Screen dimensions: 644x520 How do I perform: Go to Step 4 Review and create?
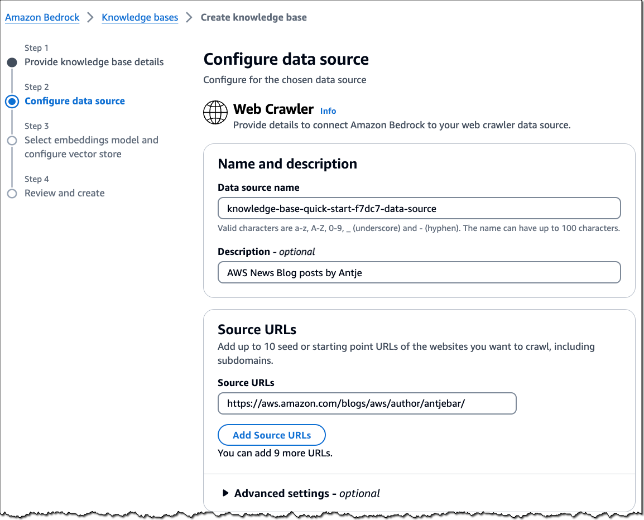pyautogui.click(x=65, y=193)
